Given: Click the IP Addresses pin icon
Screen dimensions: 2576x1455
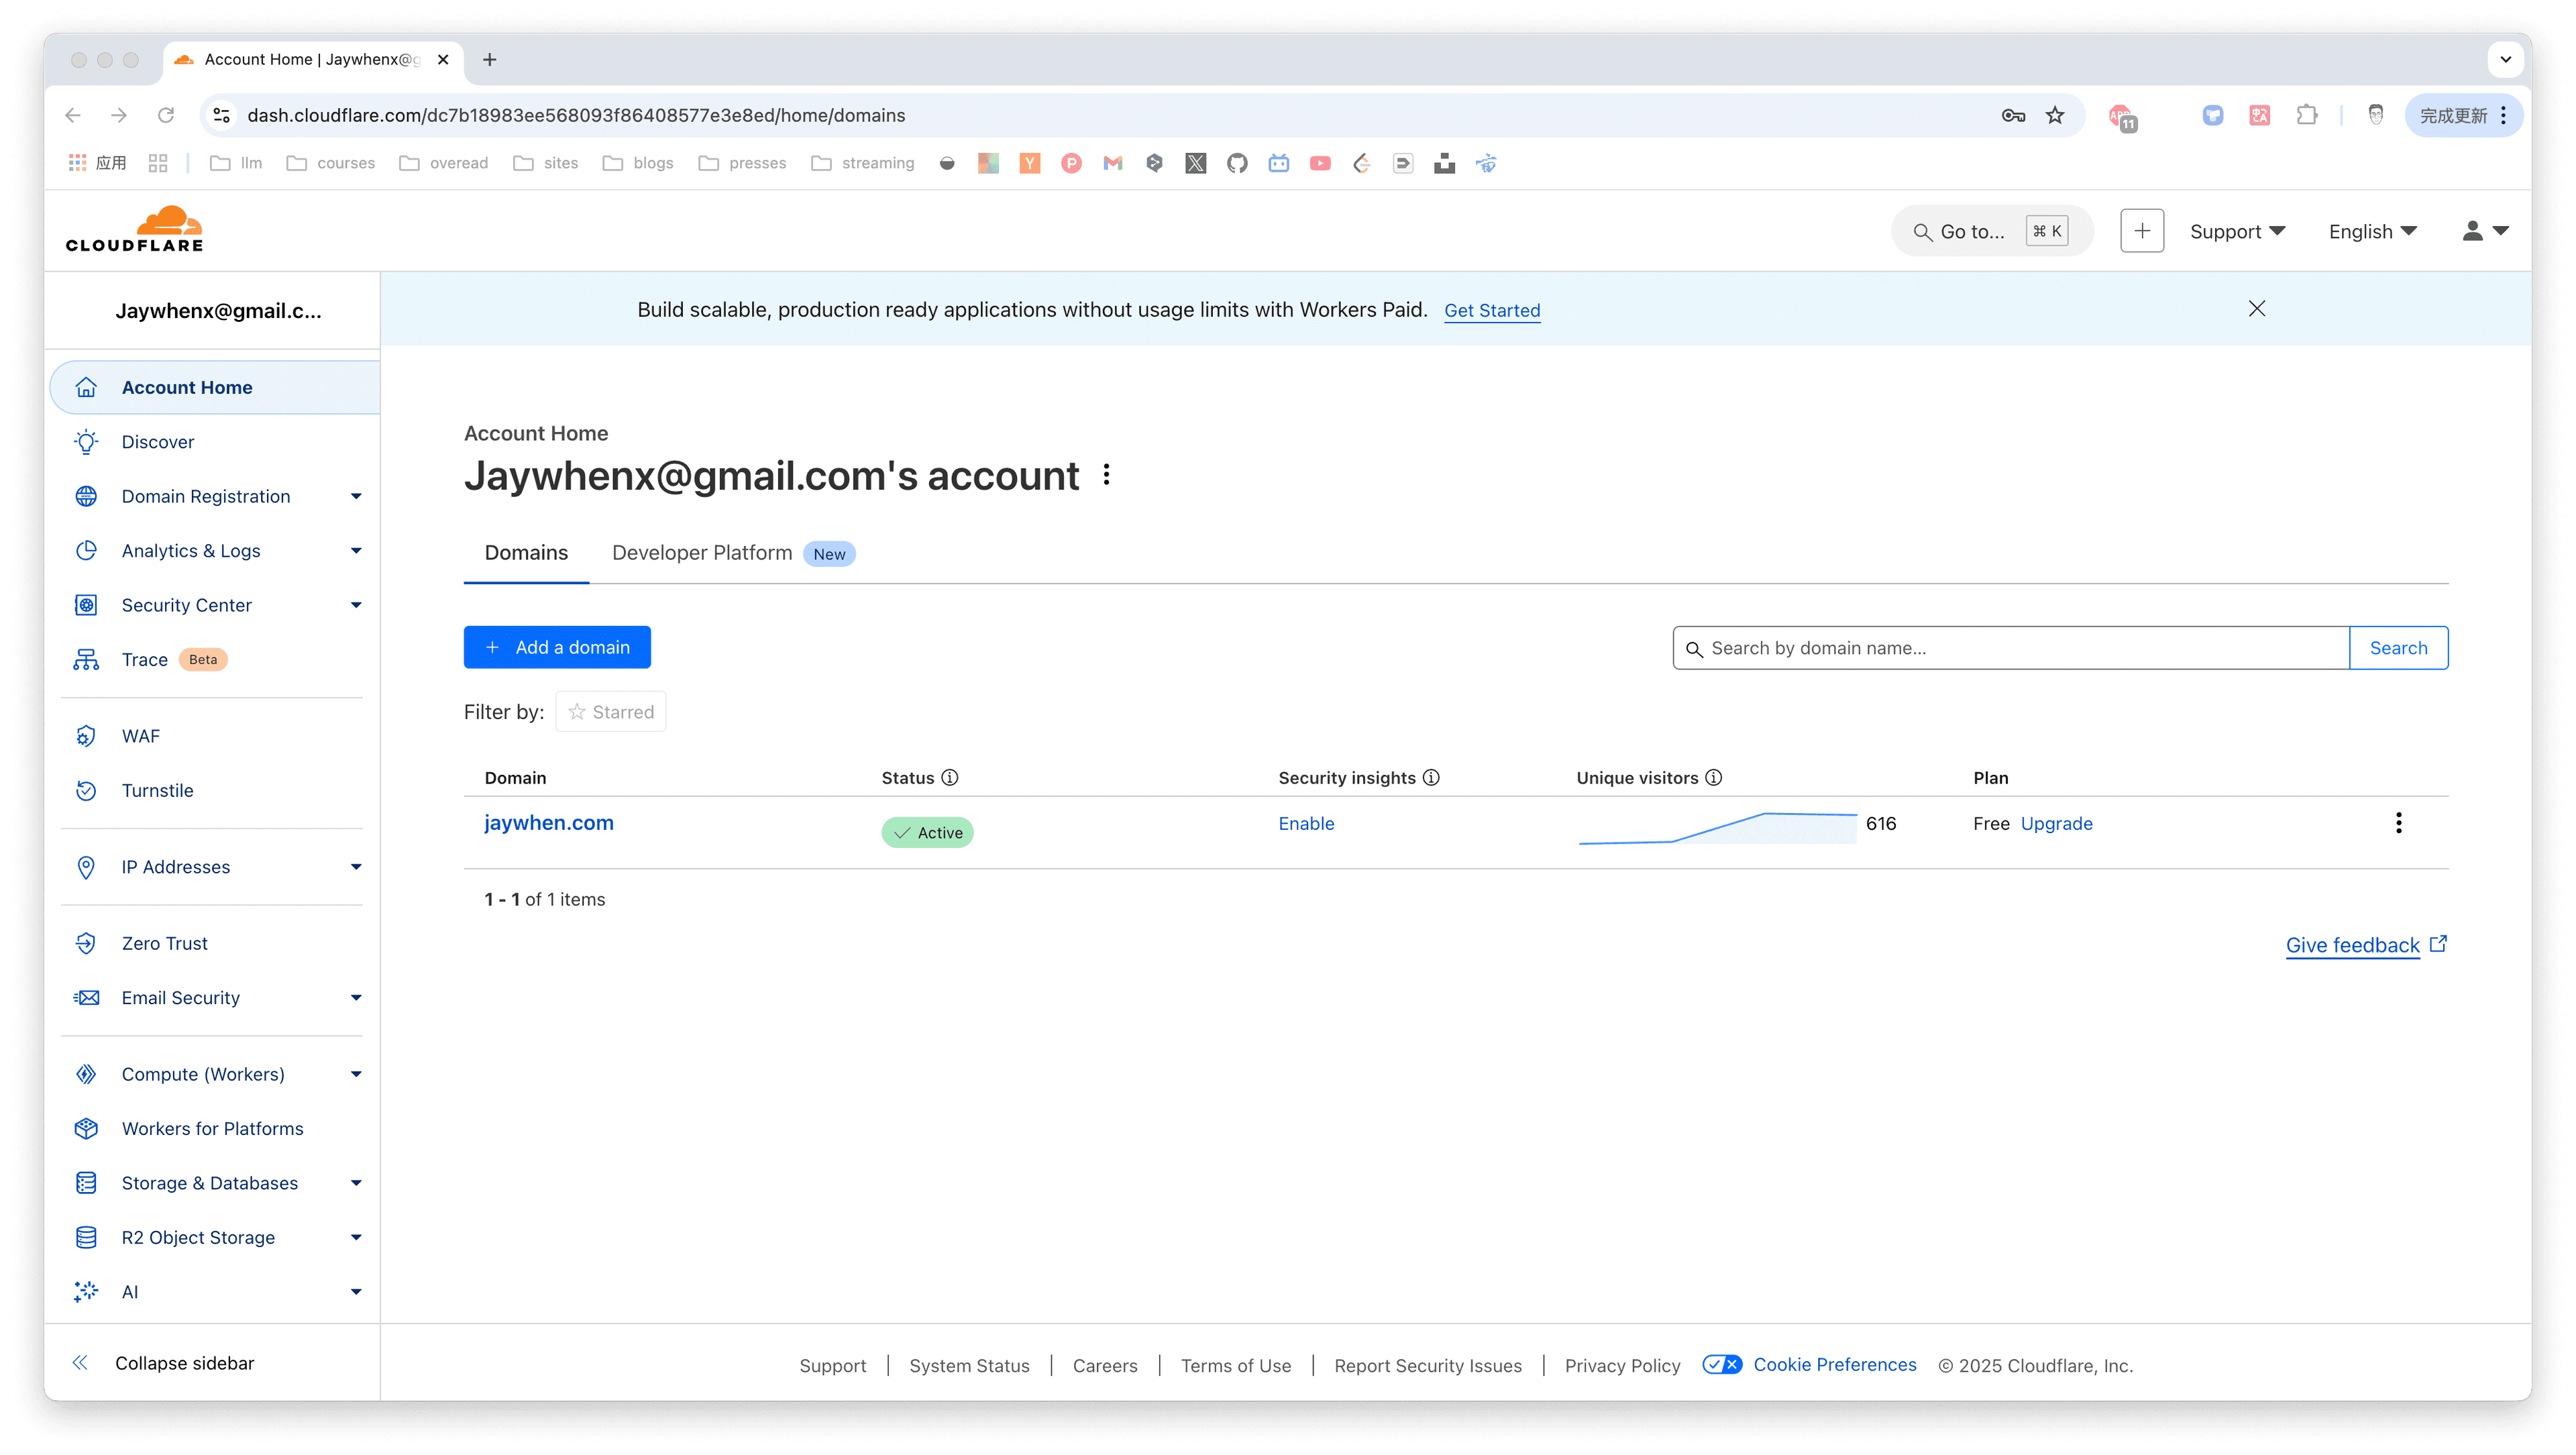Looking at the screenshot, I should coord(86,867).
